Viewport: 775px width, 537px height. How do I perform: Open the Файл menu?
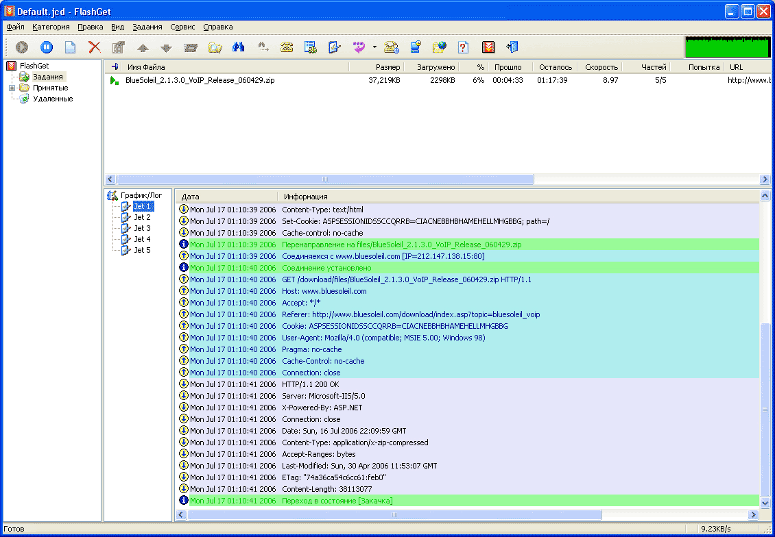tap(15, 27)
